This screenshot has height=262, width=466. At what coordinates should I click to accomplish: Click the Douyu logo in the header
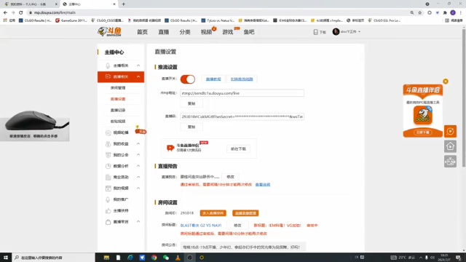point(109,31)
